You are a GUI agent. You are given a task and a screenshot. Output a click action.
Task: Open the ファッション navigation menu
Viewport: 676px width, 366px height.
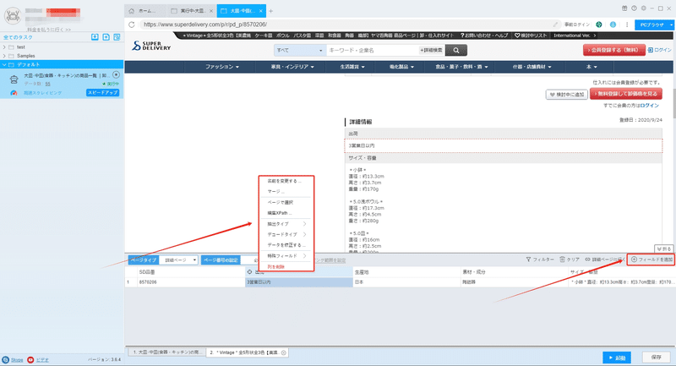coord(222,67)
